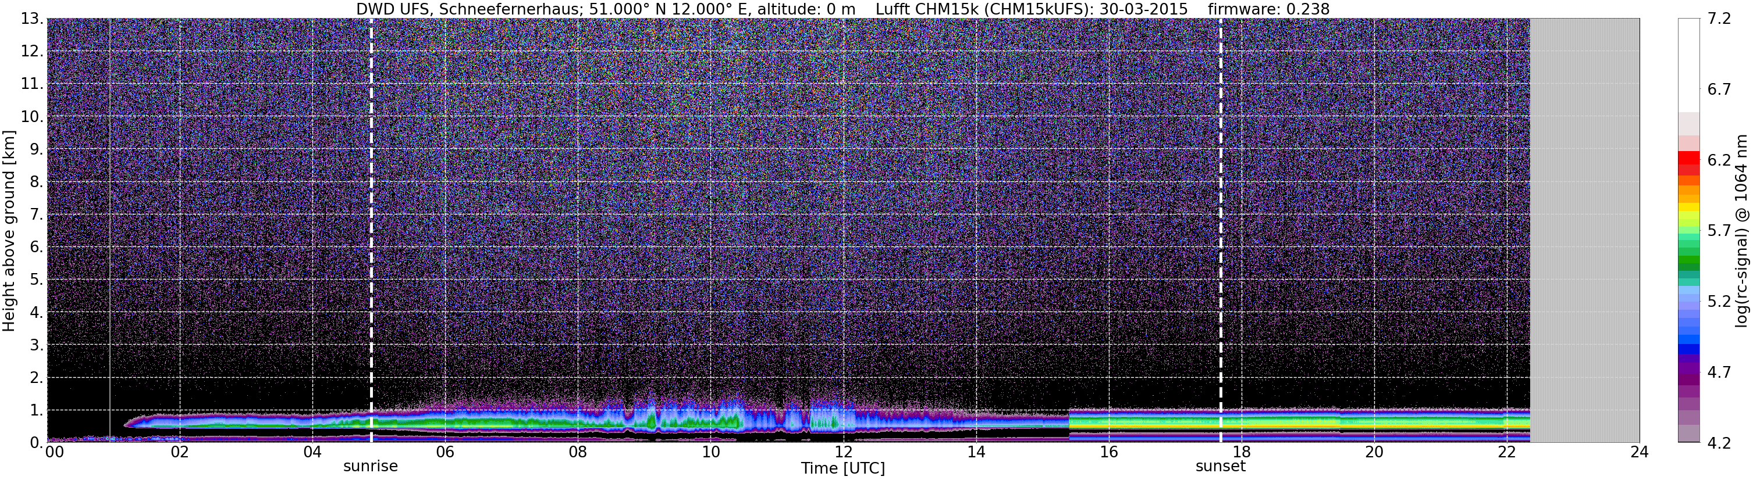1753x480 pixels.
Task: Click the plot title text at top
Action: point(842,9)
